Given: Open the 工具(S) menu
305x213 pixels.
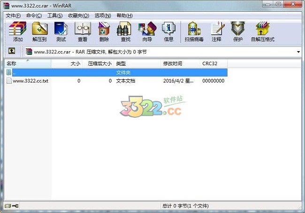Looking at the screenshot, I should click(55, 15).
